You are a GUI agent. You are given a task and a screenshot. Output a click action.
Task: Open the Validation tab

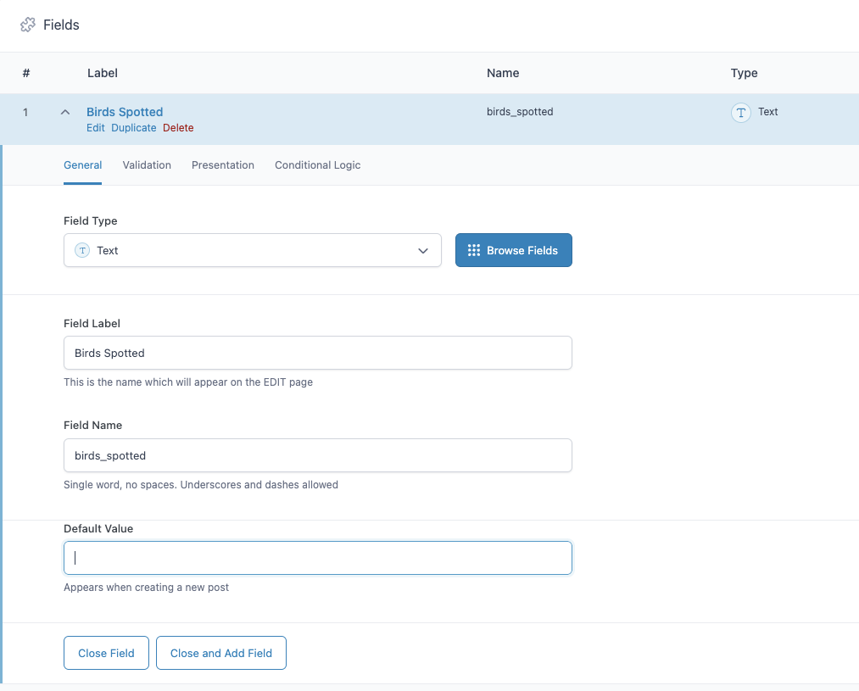click(x=147, y=165)
